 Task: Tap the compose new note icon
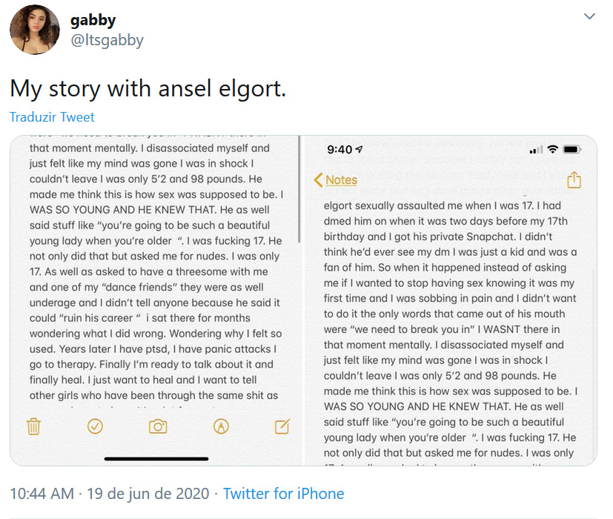(x=282, y=426)
